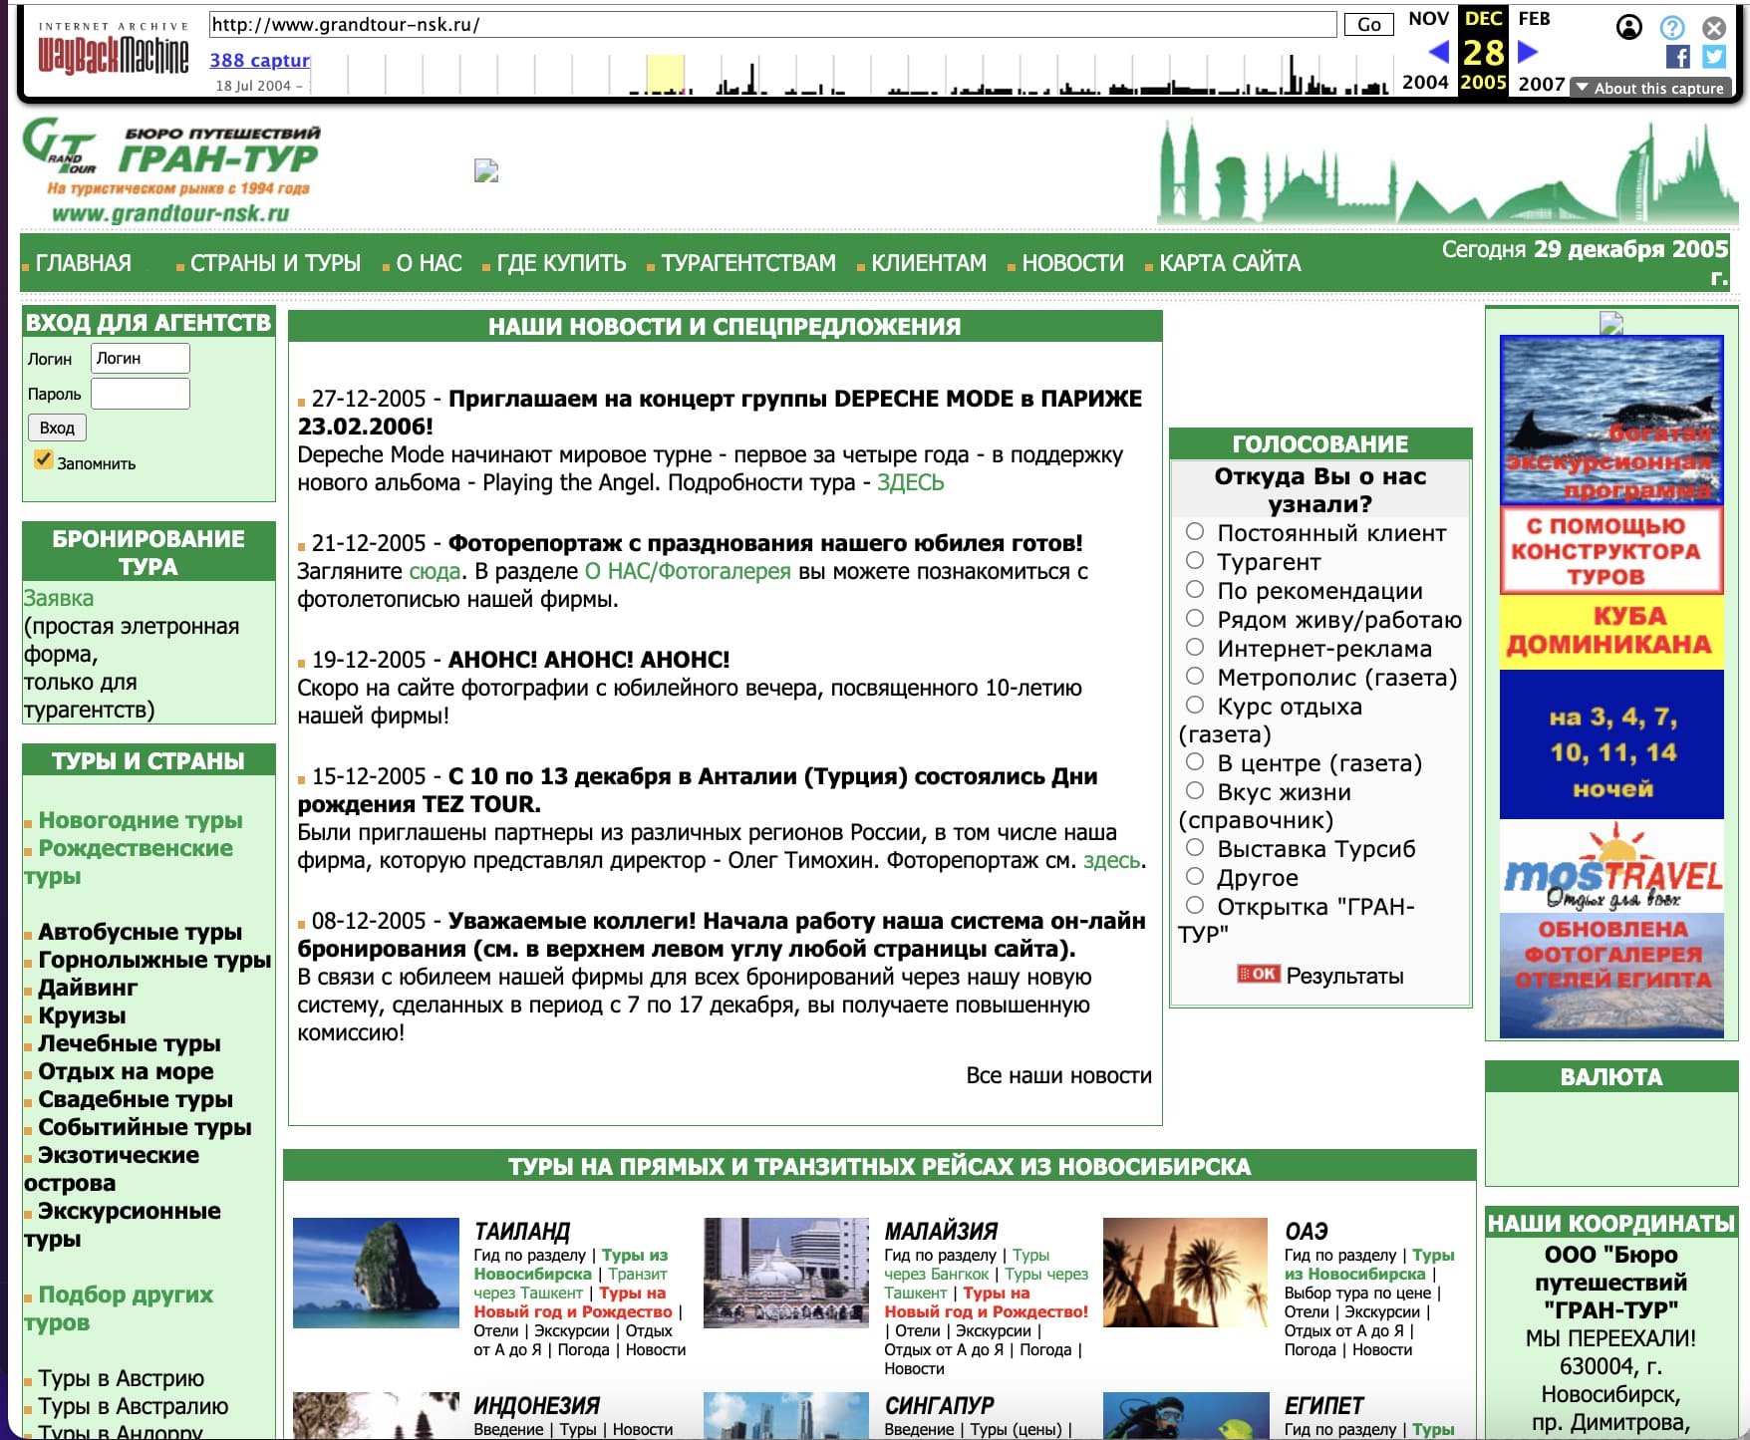Go to next capture with the blue right arrow

coord(1528,51)
